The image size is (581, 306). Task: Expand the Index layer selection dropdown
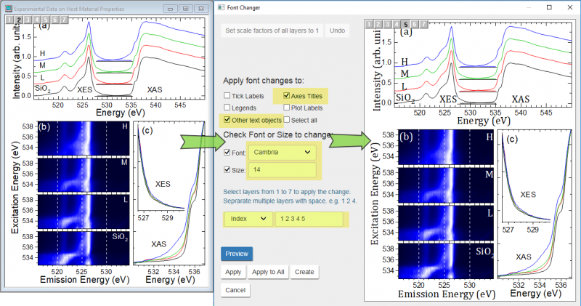[246, 219]
